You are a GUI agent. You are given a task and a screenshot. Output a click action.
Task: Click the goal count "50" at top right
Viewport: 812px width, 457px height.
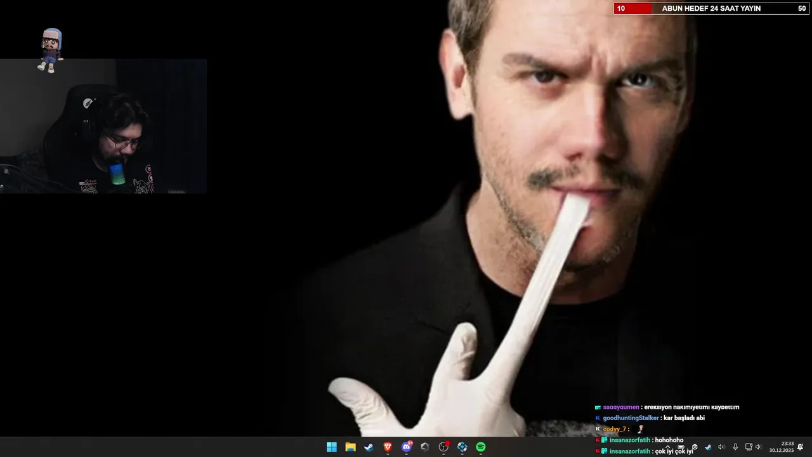coord(802,8)
